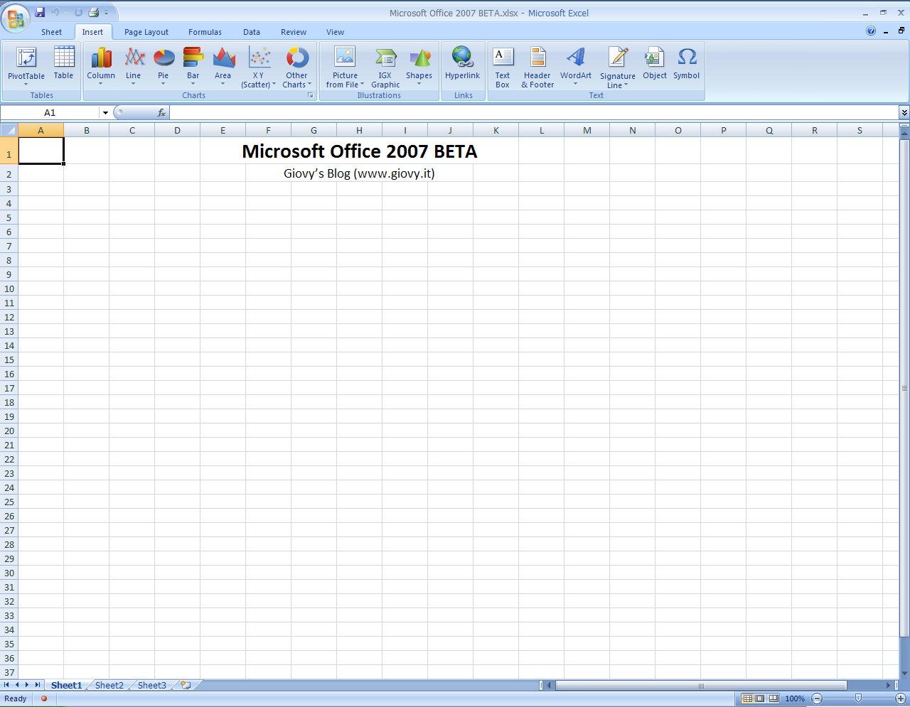Screen dimensions: 910x707
Task: Click the vertical scrollbar down arrow
Action: 904,674
